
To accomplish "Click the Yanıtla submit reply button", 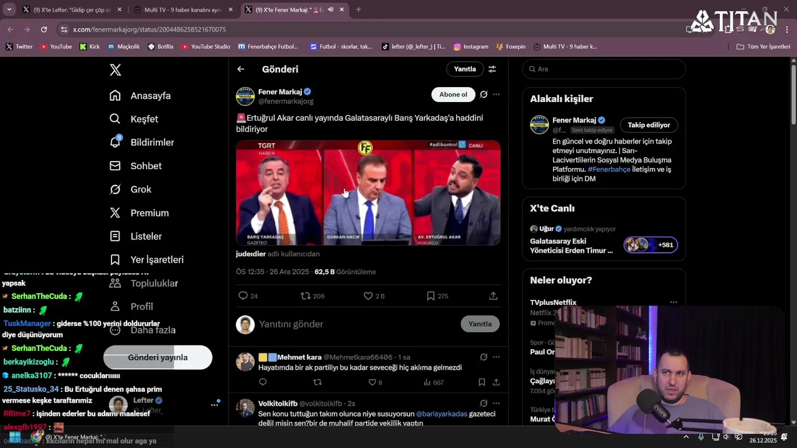I will pyautogui.click(x=480, y=324).
